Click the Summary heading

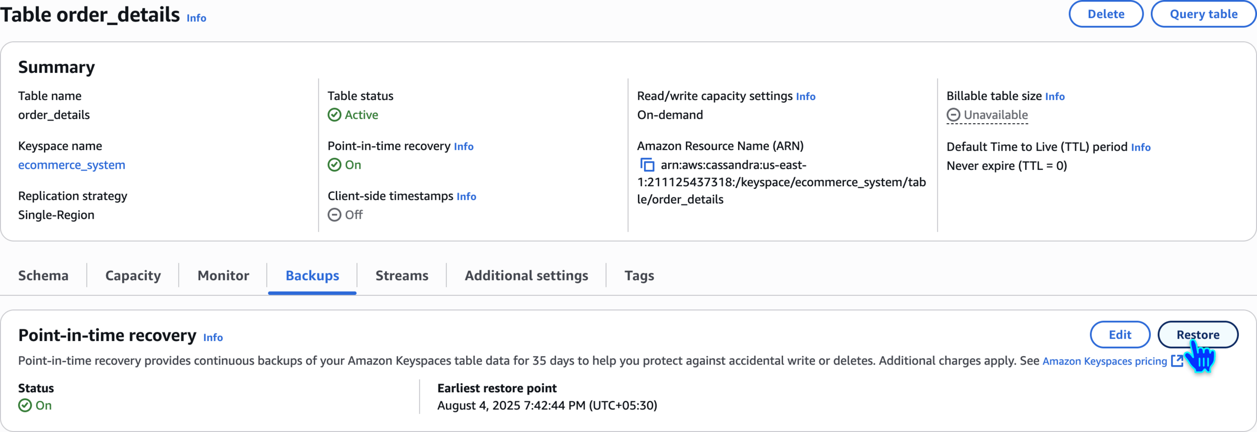[56, 67]
